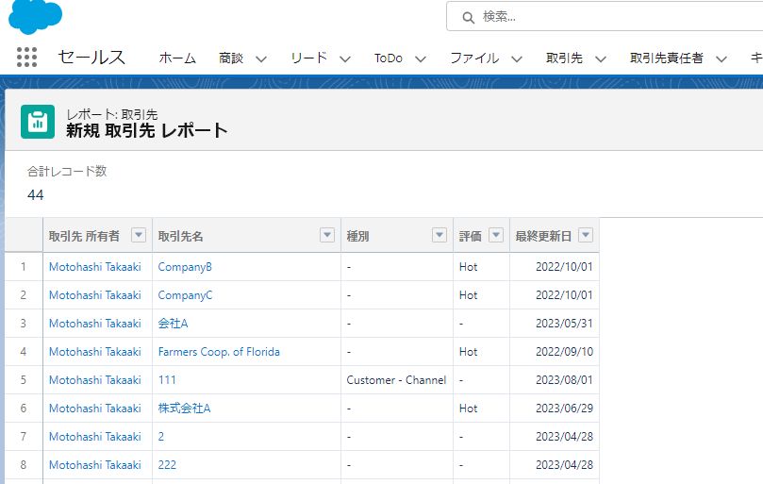The height and width of the screenshot is (484, 763).
Task: Expand the 取引先 tab chevron menu
Action: pos(601,59)
